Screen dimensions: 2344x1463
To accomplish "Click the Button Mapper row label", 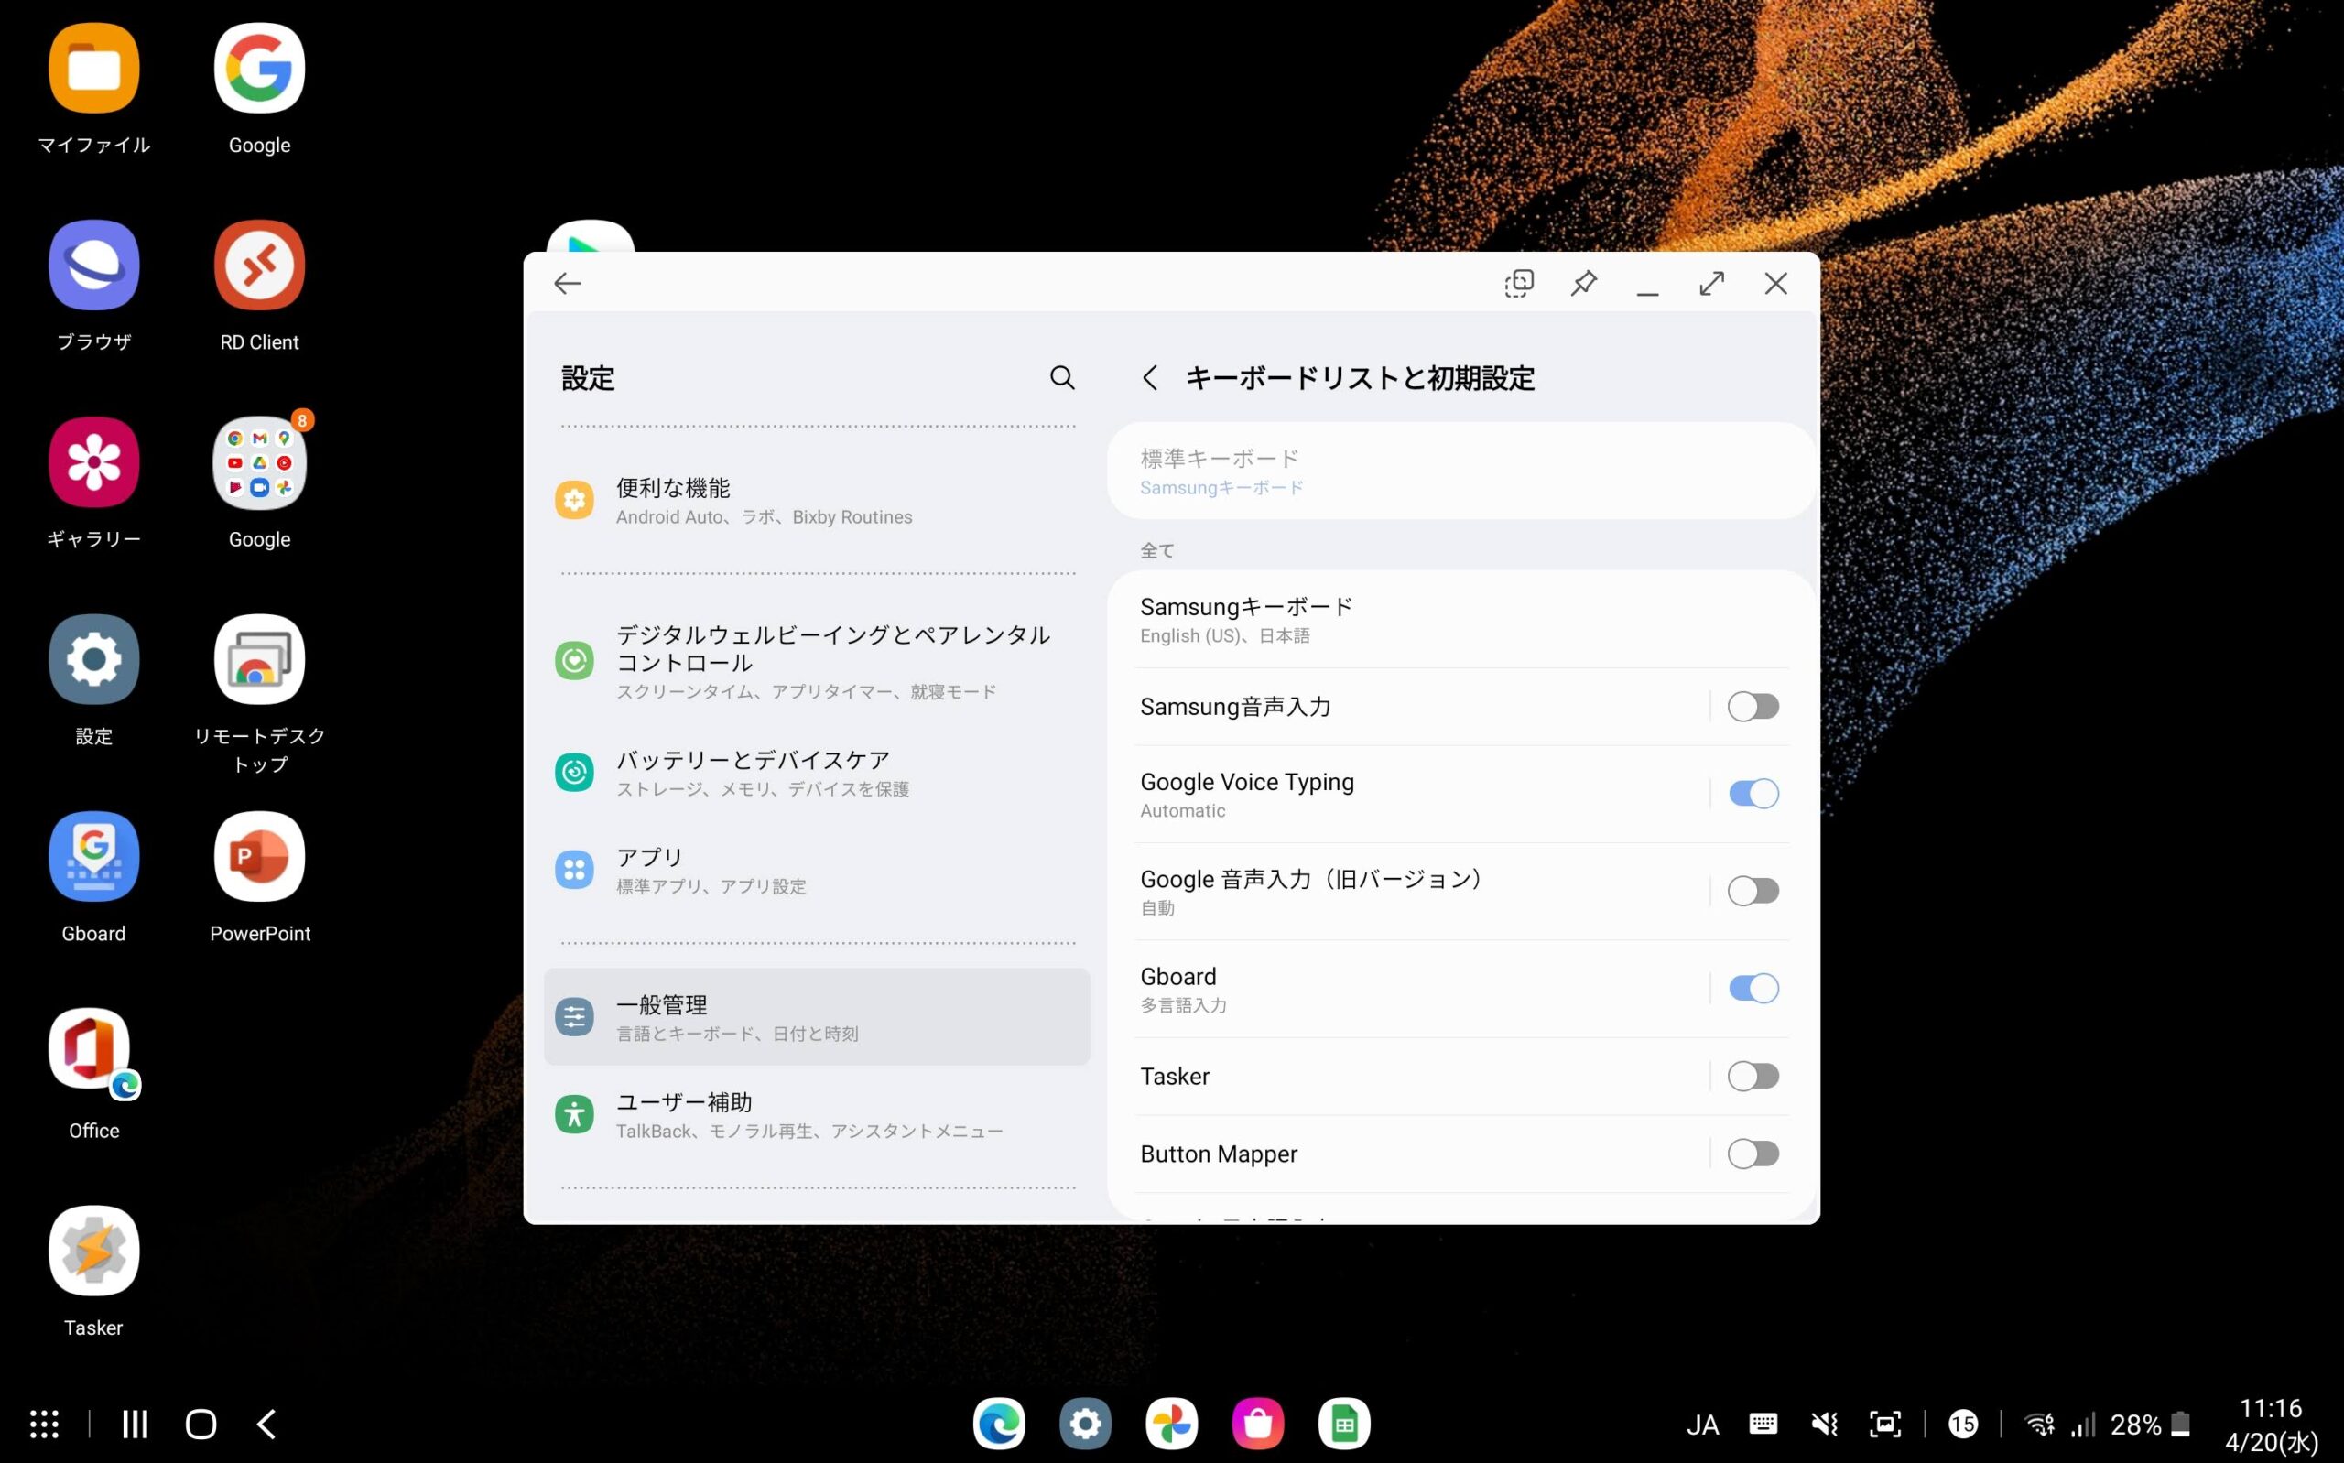I will click(x=1219, y=1154).
